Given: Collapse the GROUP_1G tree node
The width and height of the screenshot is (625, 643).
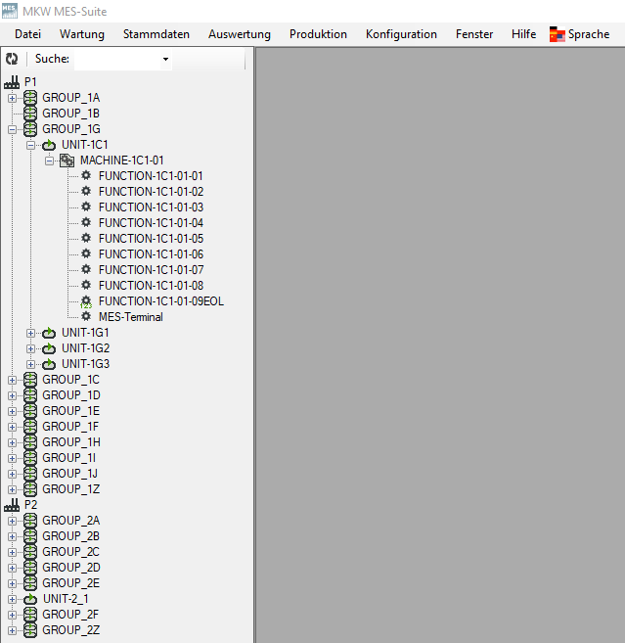Looking at the screenshot, I should coord(12,129).
